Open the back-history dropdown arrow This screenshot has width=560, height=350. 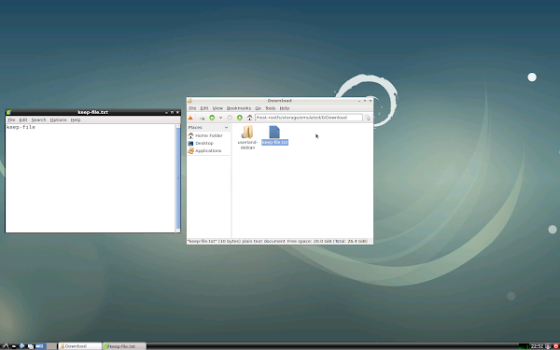220,118
